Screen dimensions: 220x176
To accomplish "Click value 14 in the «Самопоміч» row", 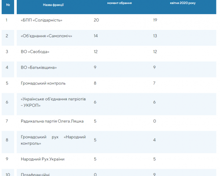I will (96, 36).
